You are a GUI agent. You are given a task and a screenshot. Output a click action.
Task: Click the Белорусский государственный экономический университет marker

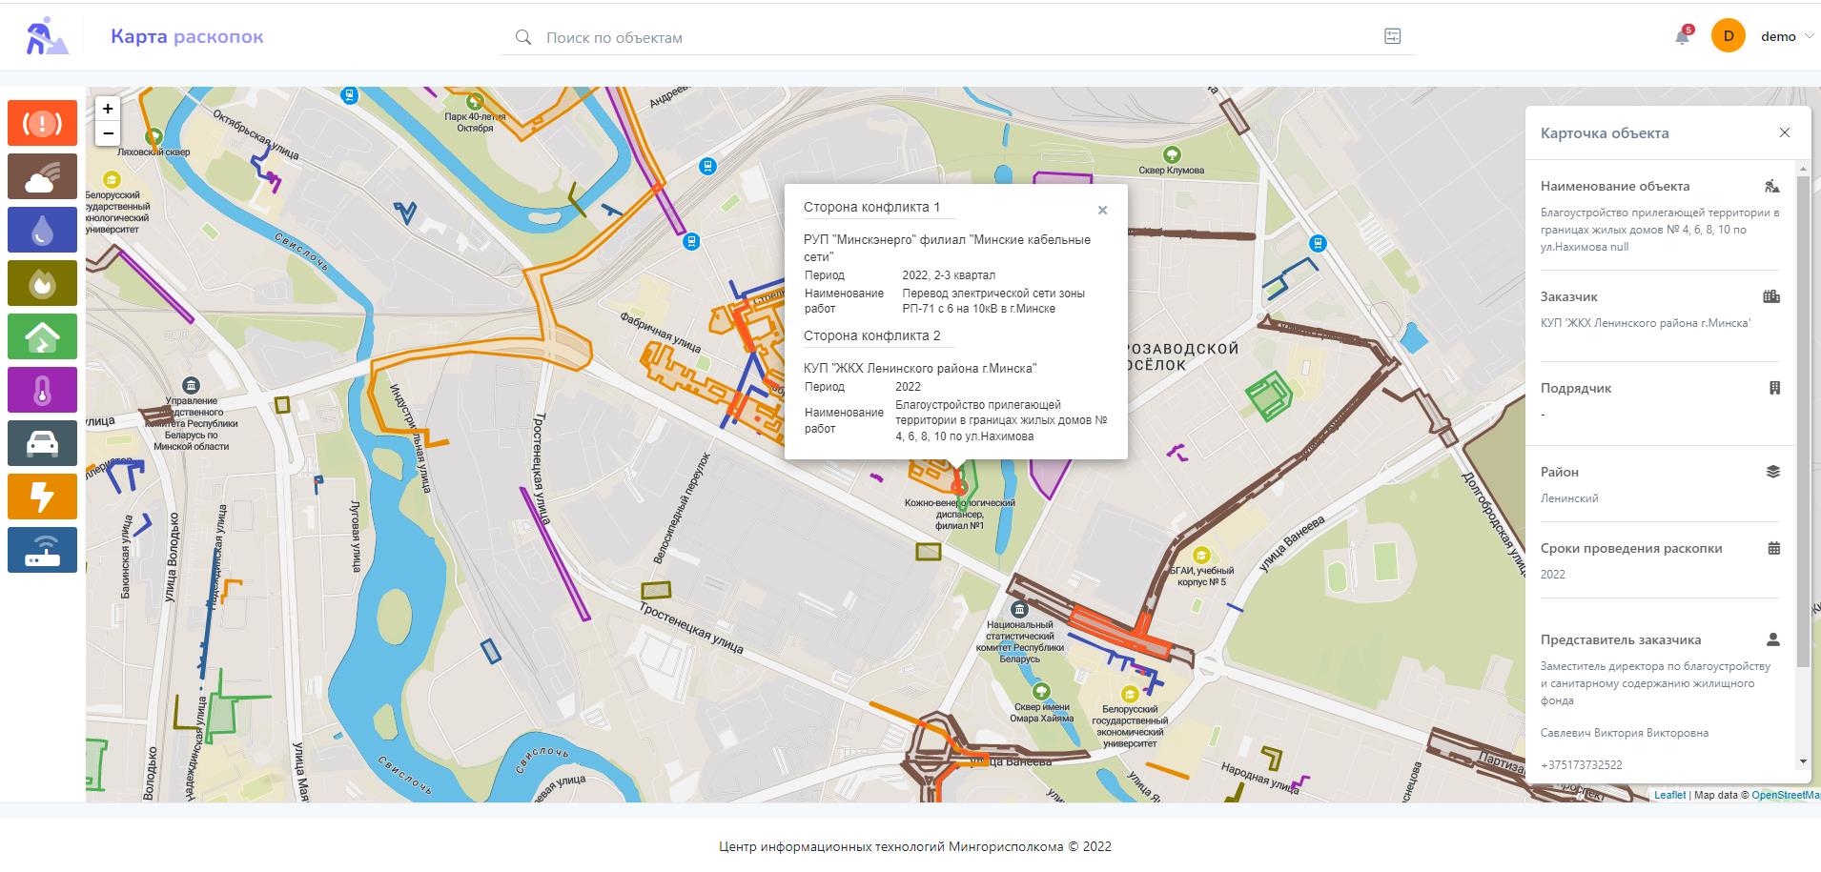click(x=1130, y=694)
